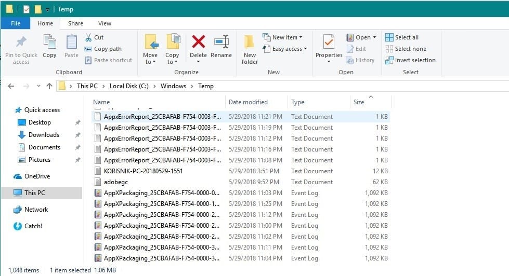509x276 pixels.
Task: Sort by the Type column header
Action: click(319, 102)
